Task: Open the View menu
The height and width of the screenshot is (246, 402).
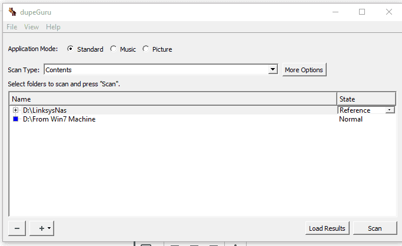Action: pyautogui.click(x=31, y=27)
